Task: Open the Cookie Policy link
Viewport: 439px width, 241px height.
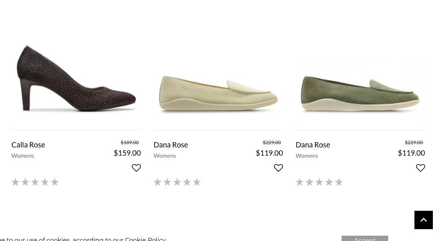Action: pyautogui.click(x=145, y=239)
